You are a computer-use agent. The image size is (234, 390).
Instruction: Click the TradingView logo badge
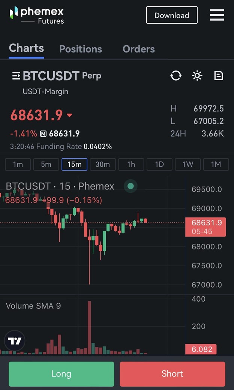pos(15,340)
